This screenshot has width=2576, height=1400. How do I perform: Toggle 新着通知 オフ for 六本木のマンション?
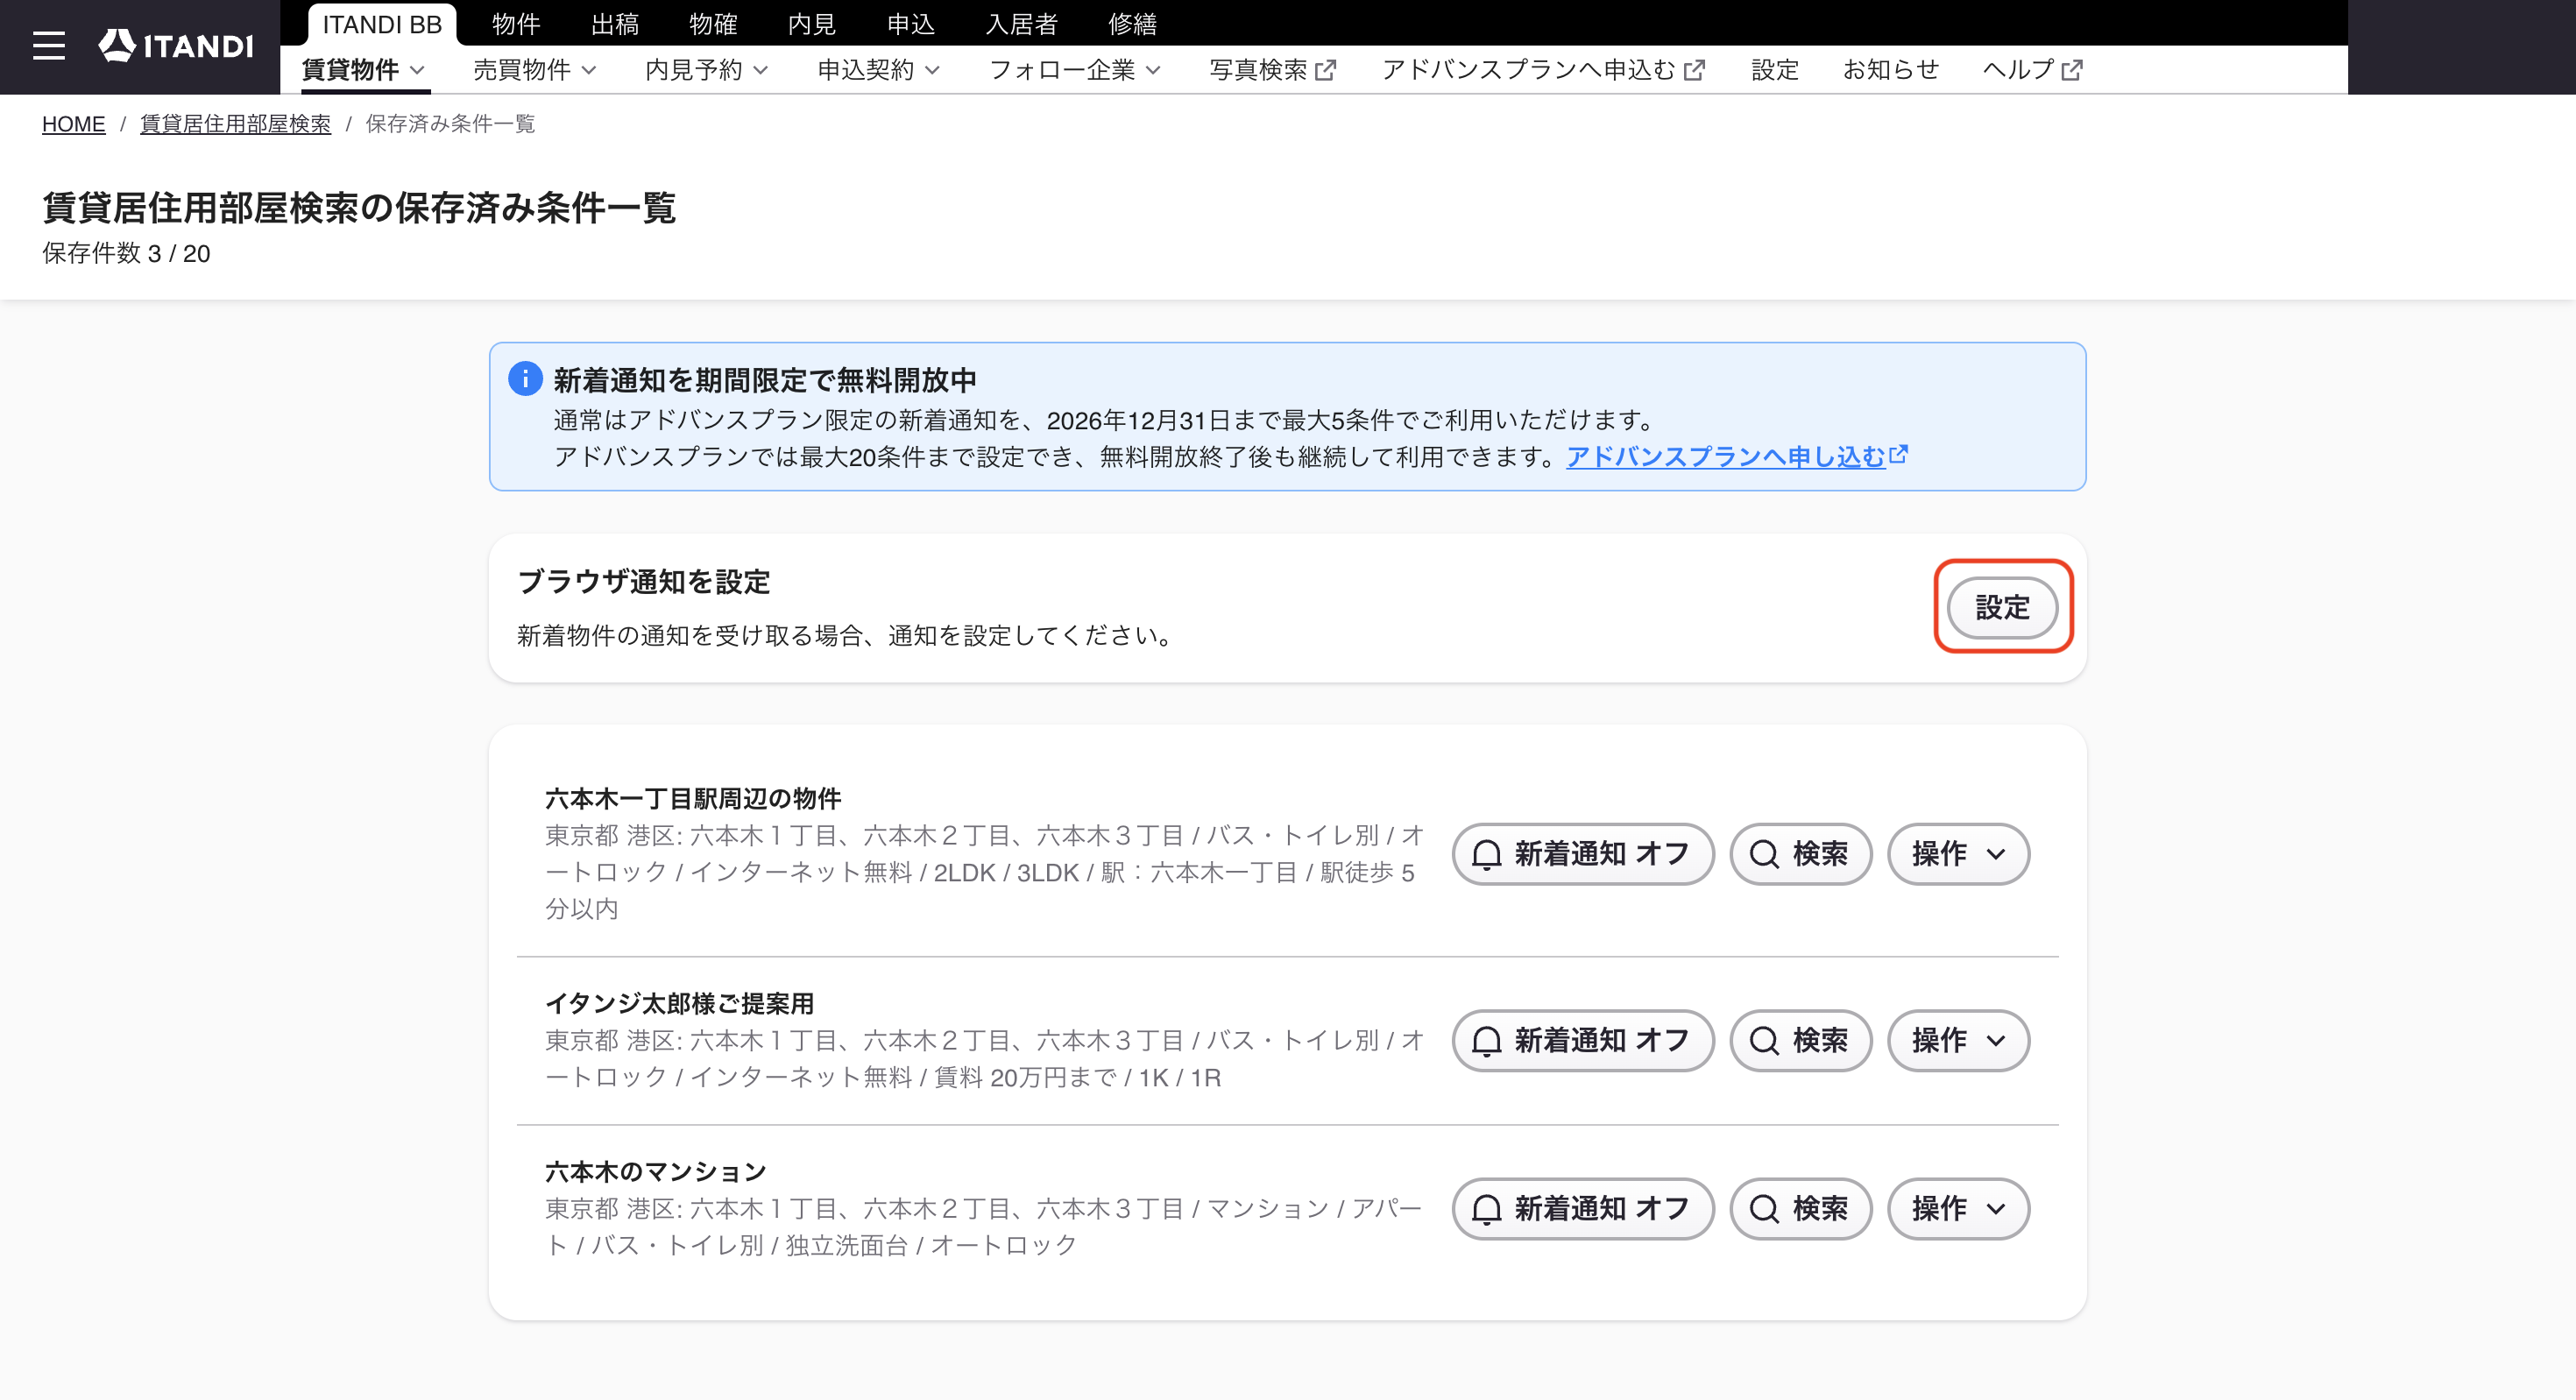coord(1582,1208)
